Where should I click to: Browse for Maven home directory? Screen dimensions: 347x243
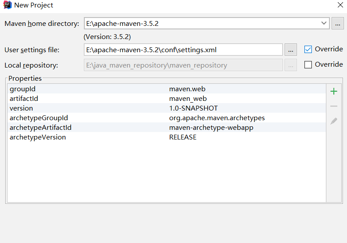click(337, 23)
